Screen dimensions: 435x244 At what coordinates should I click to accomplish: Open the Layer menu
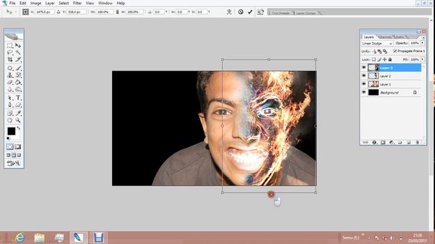[50, 3]
